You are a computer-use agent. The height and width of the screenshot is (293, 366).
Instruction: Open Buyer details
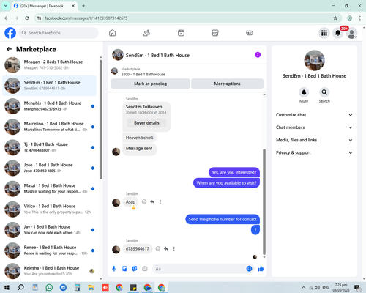(x=146, y=123)
